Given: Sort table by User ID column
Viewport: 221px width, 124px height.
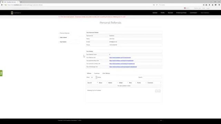Looking at the screenshot, I should pyautogui.click(x=93, y=83).
